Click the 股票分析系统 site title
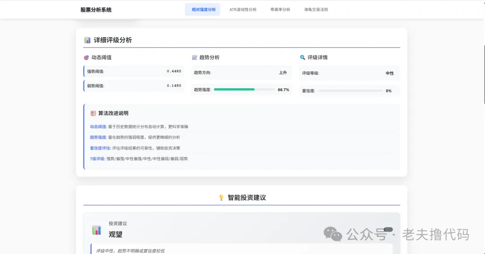This screenshot has height=254, width=485. (x=96, y=10)
